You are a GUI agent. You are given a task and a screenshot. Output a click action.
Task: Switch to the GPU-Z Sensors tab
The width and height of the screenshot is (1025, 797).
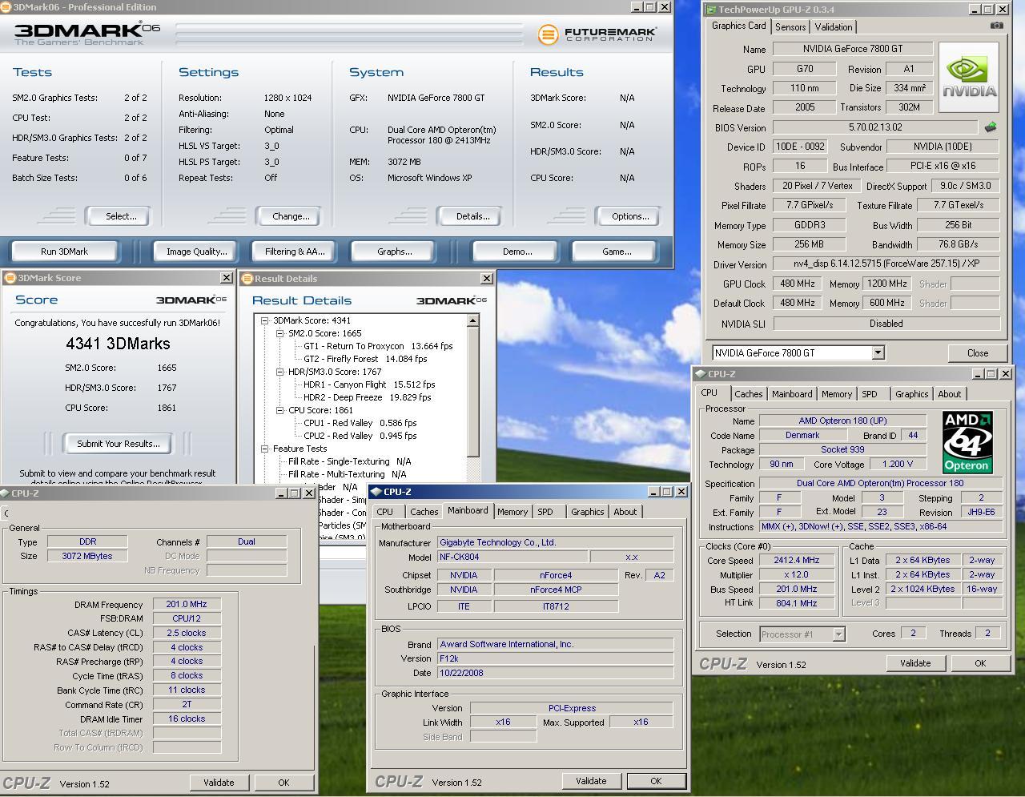[790, 26]
